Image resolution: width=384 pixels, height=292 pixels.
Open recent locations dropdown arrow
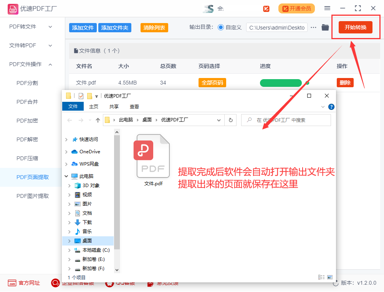coord(90,120)
